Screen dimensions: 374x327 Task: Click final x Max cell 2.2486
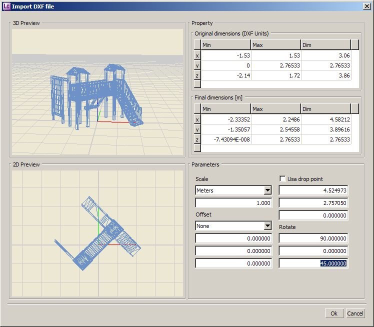pos(276,119)
